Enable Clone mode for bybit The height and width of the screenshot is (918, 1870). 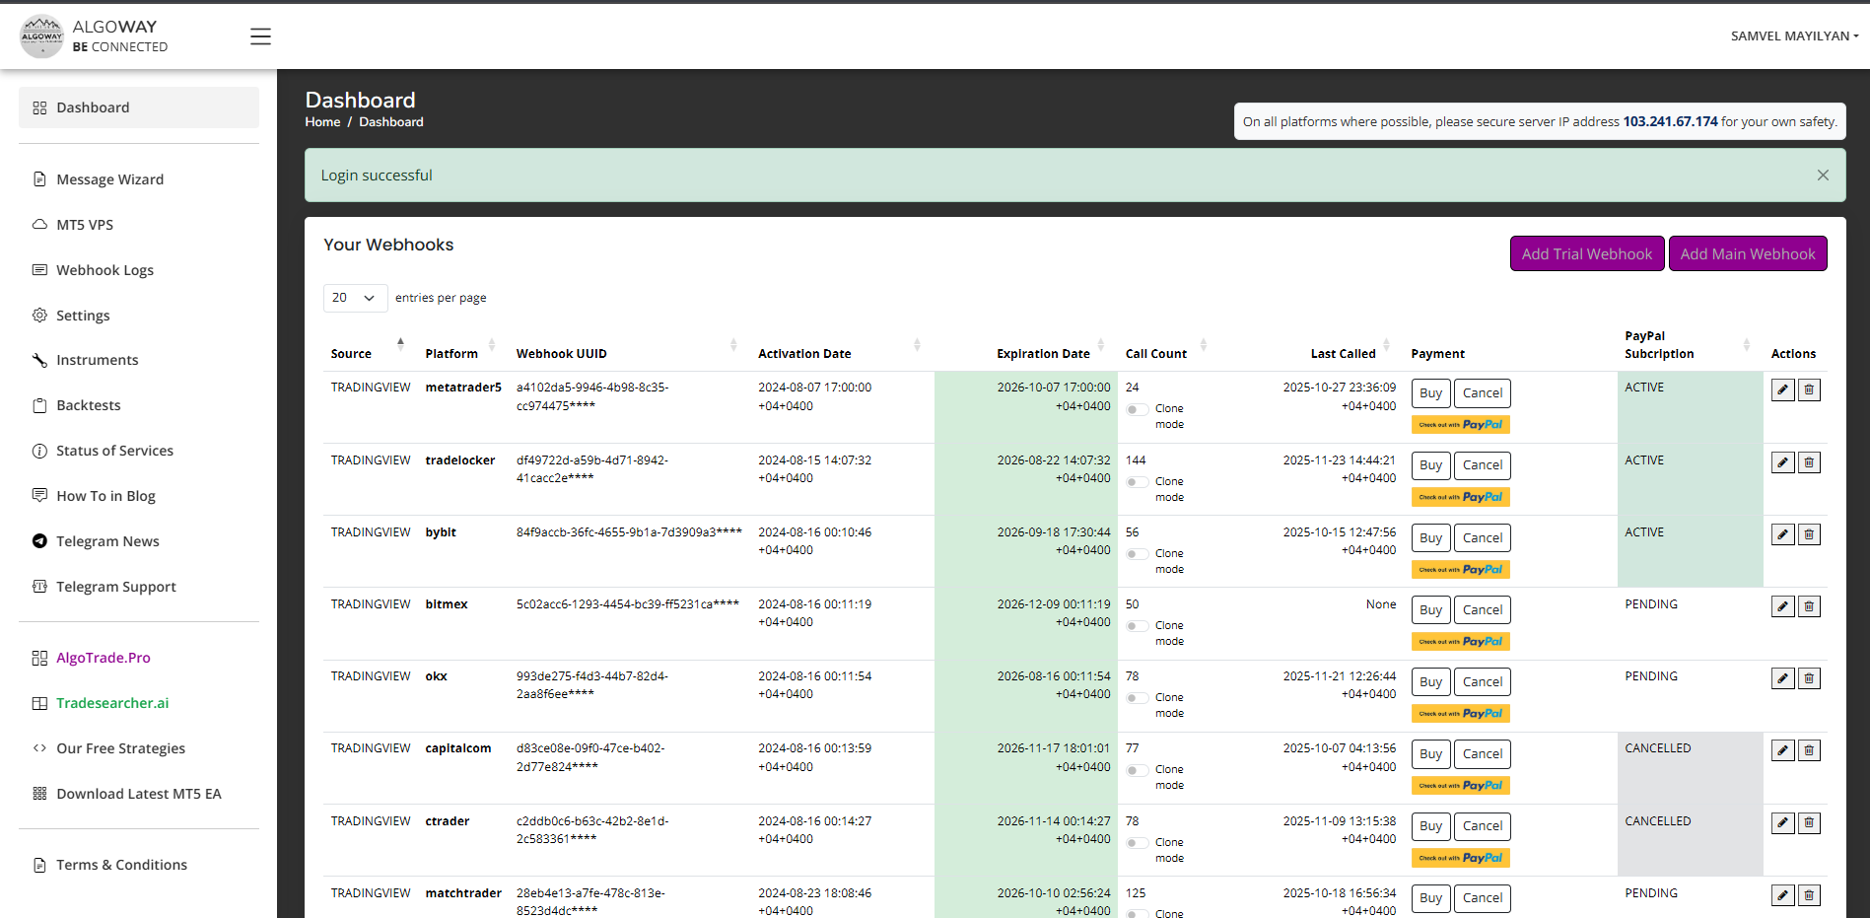(1137, 554)
